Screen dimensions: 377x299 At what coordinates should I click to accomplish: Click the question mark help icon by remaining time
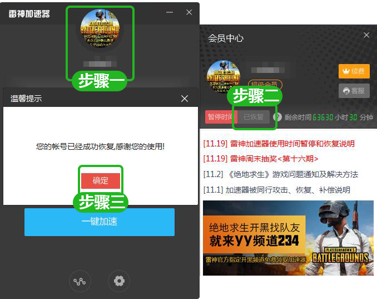[x=277, y=117]
